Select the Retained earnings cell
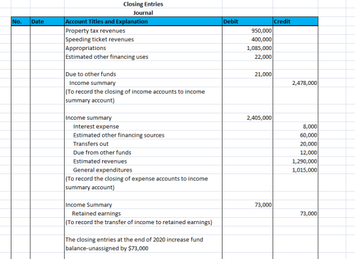This screenshot has width=355, height=259. [x=143, y=213]
